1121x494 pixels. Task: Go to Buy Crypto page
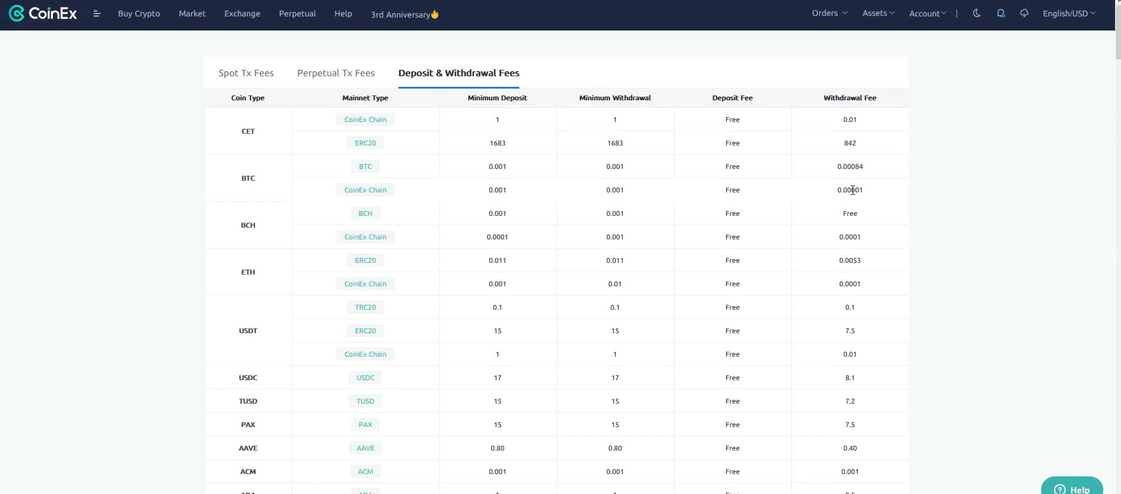pyautogui.click(x=139, y=13)
